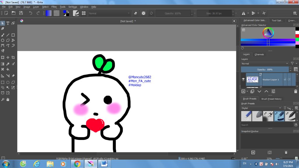The image size is (299, 168).
Task: Move layer down with the chevron
Action: [259, 91]
